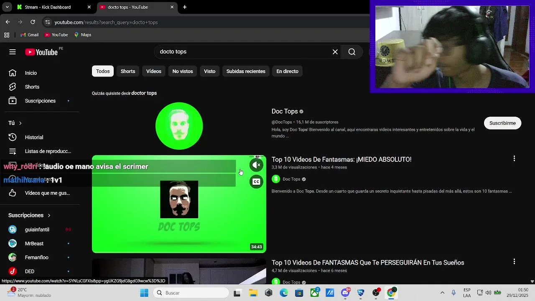Open the Maps bookmark
Viewport: 535px width, 301px height.
(82, 35)
